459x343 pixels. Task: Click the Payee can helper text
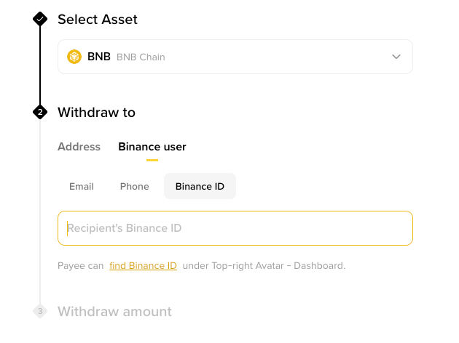tap(80, 266)
